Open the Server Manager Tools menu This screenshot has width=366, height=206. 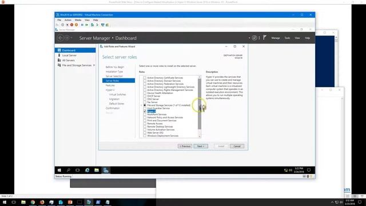[287, 38]
